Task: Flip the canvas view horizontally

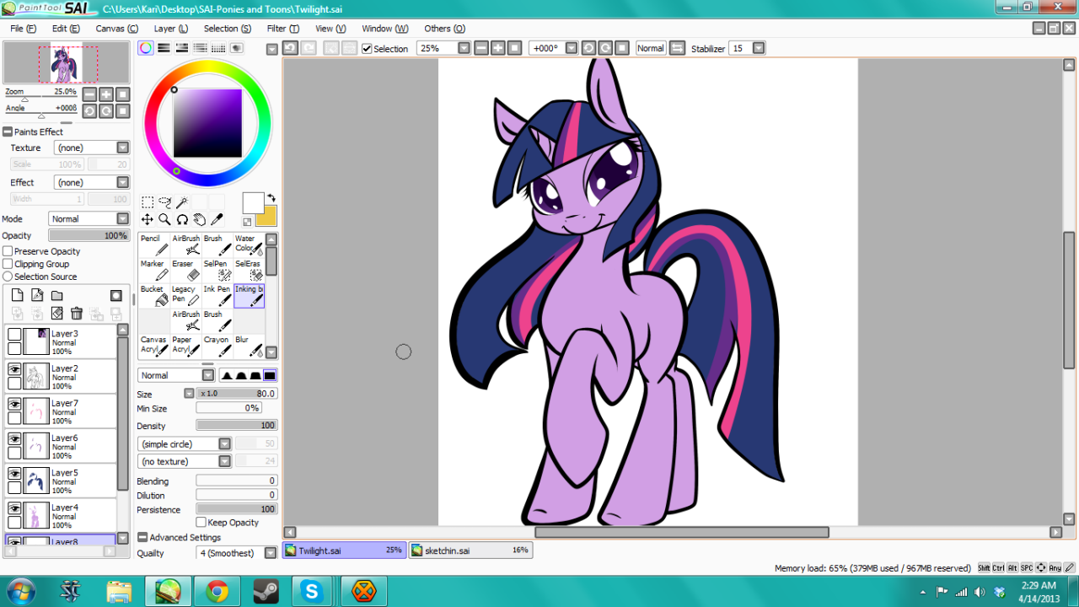Action: [677, 48]
